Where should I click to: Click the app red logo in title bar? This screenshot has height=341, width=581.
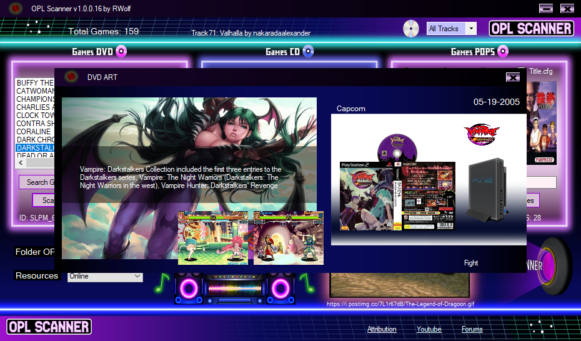(x=16, y=8)
